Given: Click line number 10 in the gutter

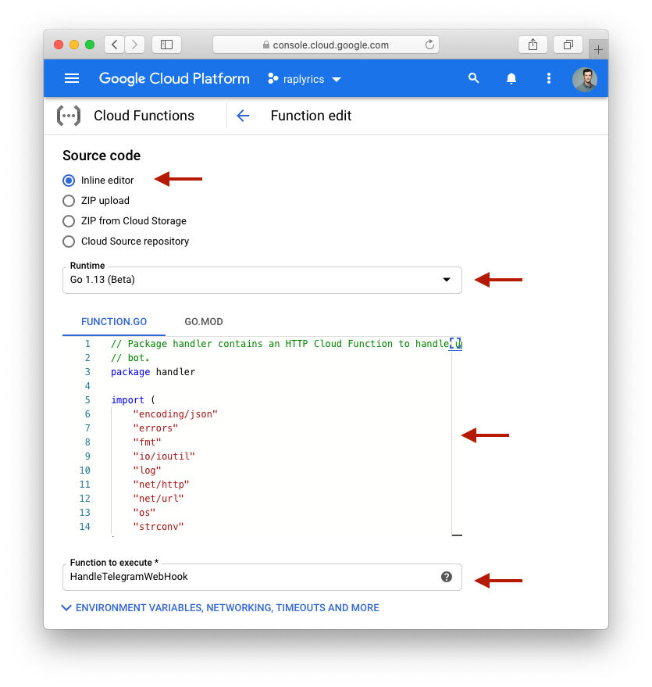Looking at the screenshot, I should (x=85, y=471).
